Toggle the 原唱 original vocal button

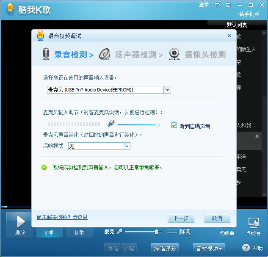[x=112, y=249]
